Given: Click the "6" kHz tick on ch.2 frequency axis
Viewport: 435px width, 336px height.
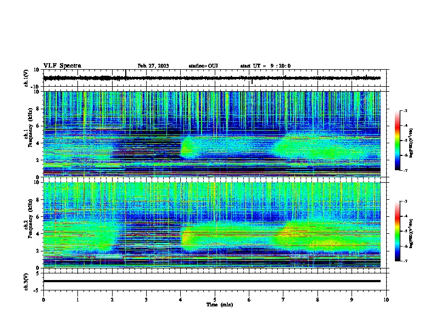Looking at the screenshot, I should point(38,217).
